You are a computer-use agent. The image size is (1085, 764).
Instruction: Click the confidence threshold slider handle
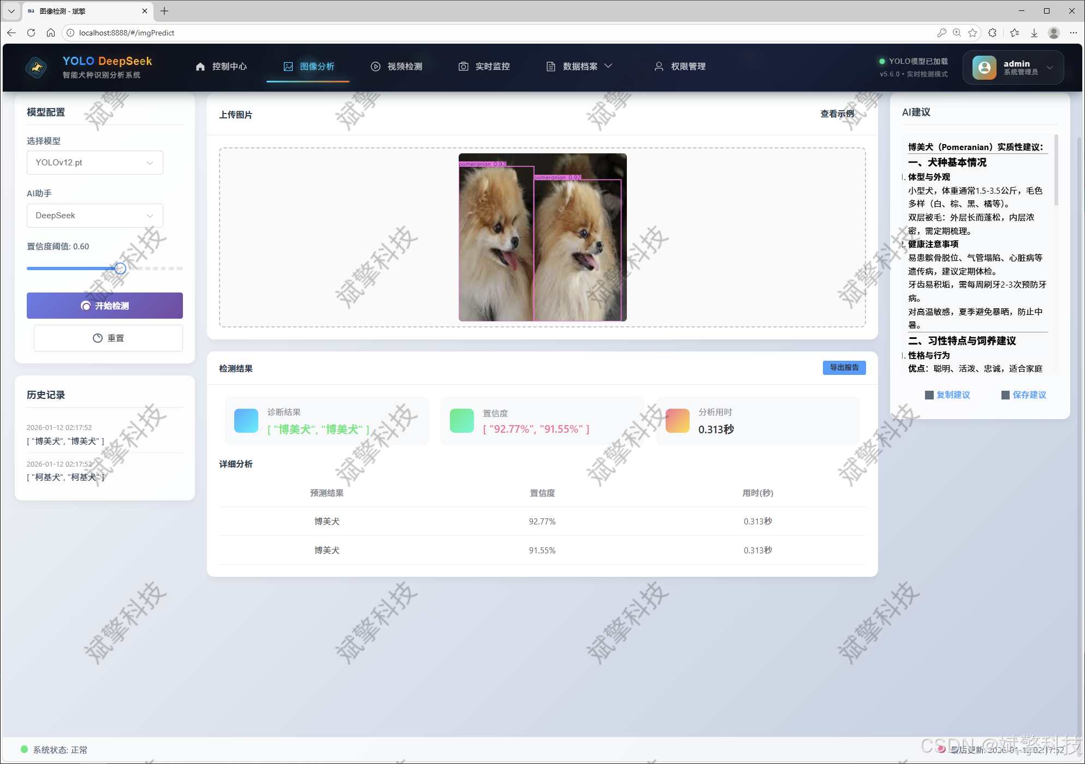[120, 268]
